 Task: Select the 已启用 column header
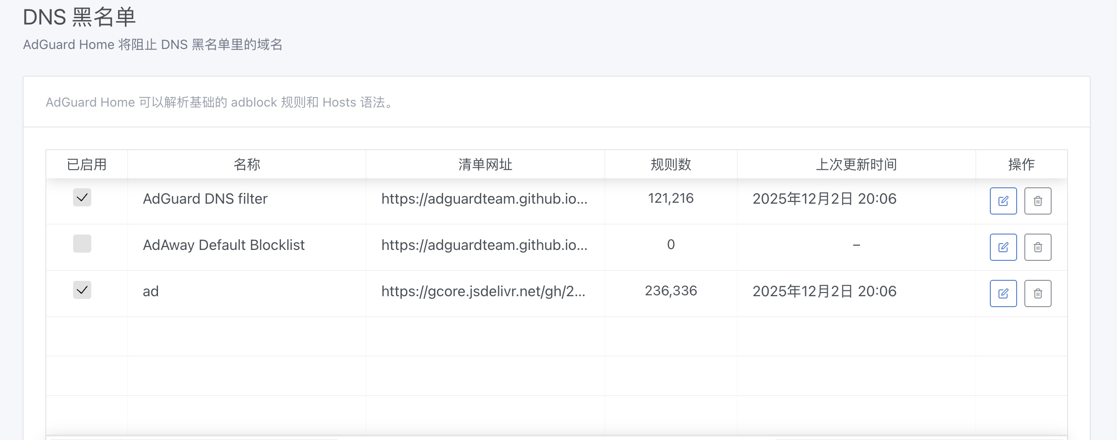(x=85, y=164)
